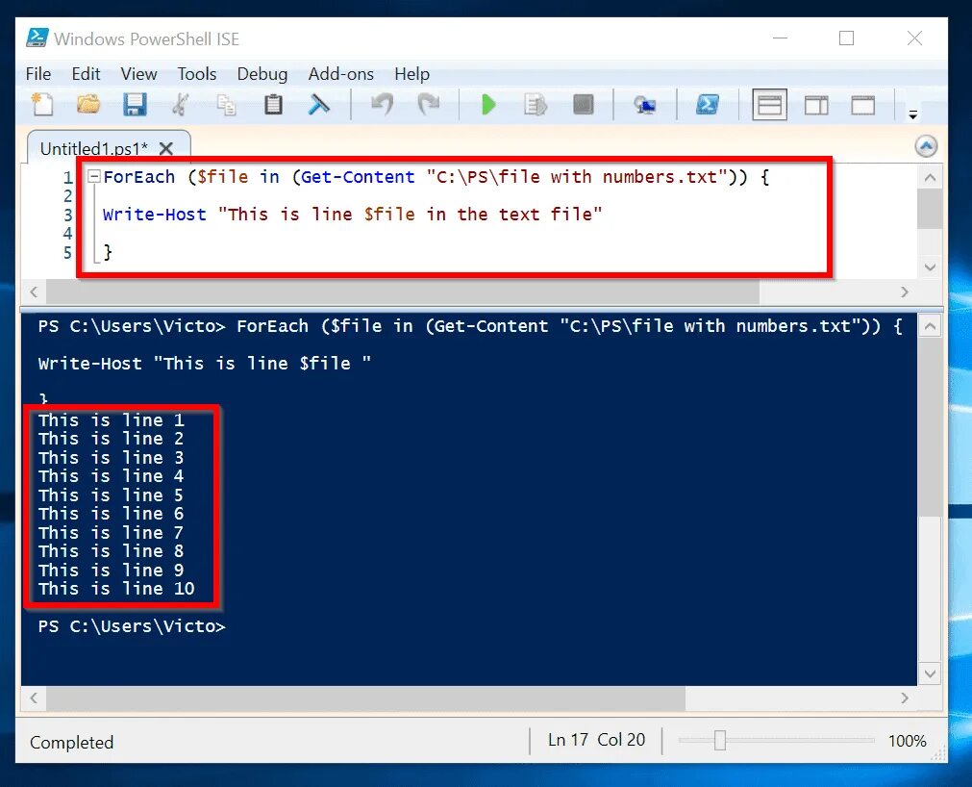Image resolution: width=972 pixels, height=787 pixels.
Task: Open the File menu
Action: pos(38,74)
